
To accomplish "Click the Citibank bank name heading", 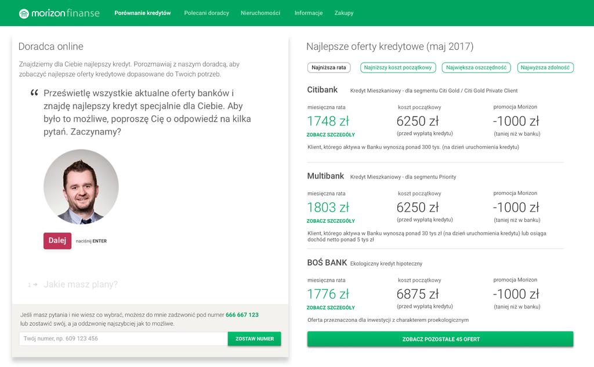I will click(x=322, y=90).
